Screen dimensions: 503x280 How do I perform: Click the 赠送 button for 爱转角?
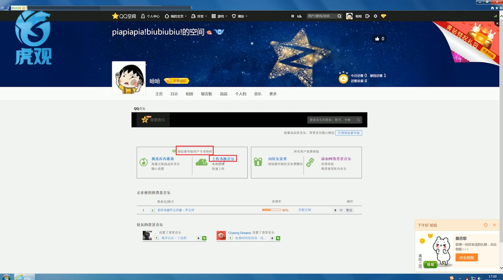349,210
